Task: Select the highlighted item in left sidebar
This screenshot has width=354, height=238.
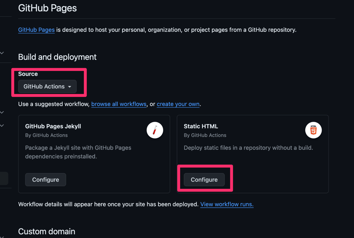Action: pyautogui.click(x=4, y=178)
